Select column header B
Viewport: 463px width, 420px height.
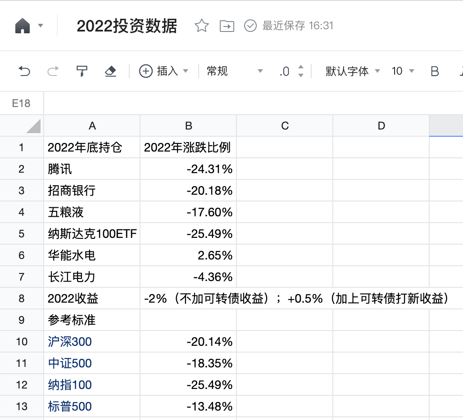188,125
